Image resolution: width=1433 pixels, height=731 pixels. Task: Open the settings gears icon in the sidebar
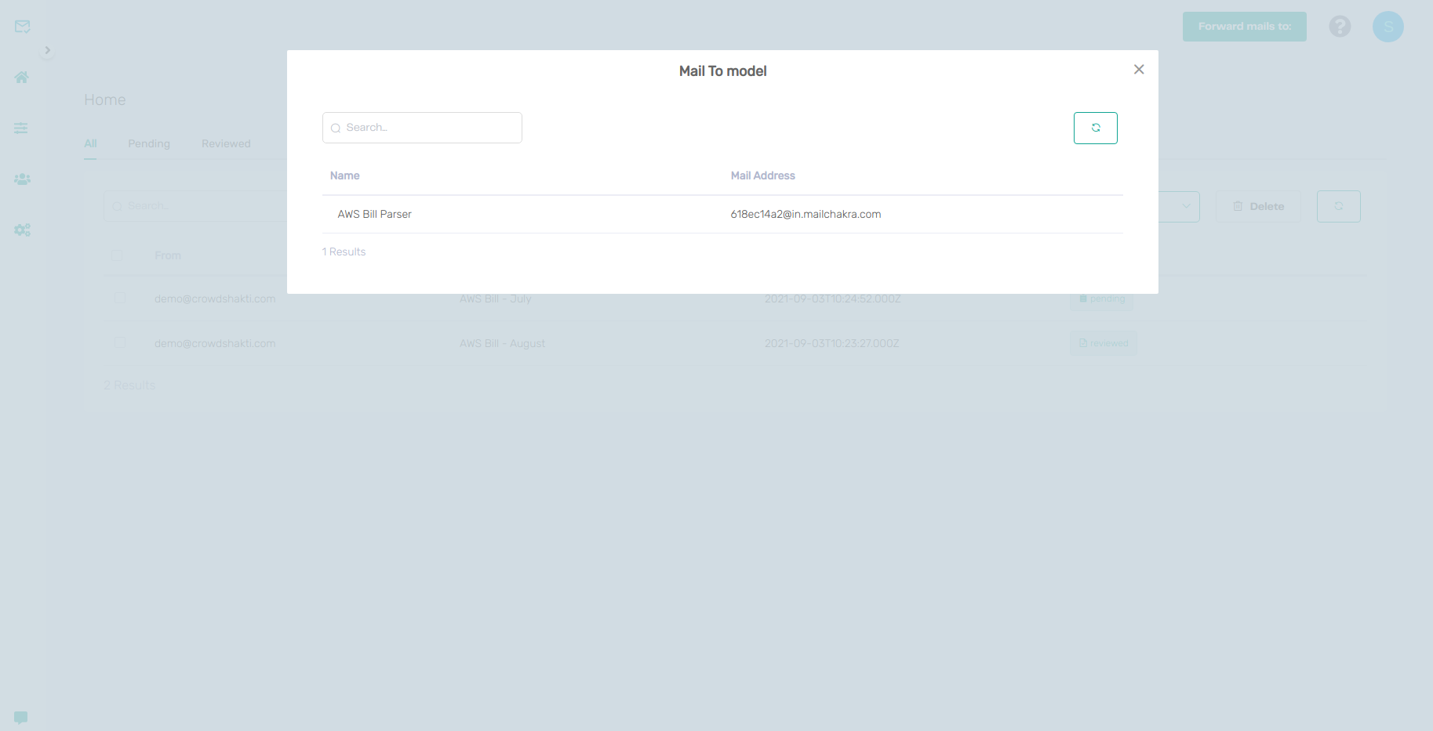click(x=22, y=230)
